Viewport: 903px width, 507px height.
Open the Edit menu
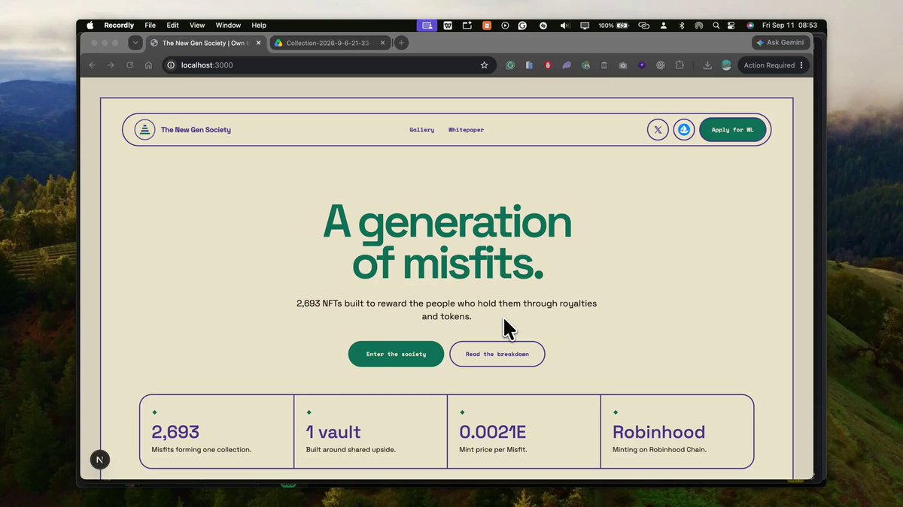pyautogui.click(x=173, y=26)
